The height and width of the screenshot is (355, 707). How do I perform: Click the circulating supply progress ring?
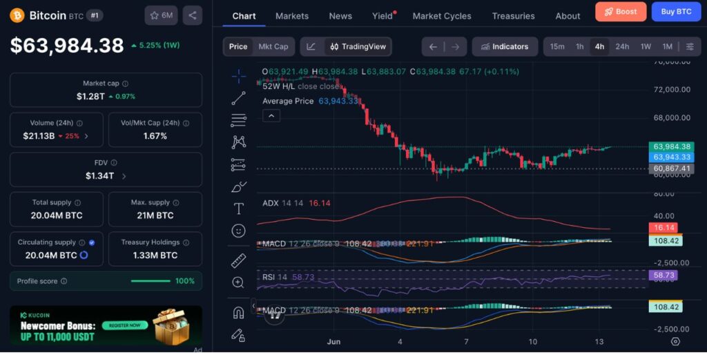(84, 256)
